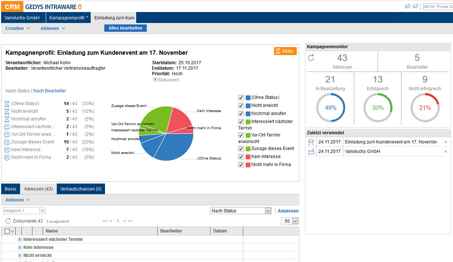Click the play icon next to Statuswert
The width and height of the screenshot is (453, 262).
155,80
